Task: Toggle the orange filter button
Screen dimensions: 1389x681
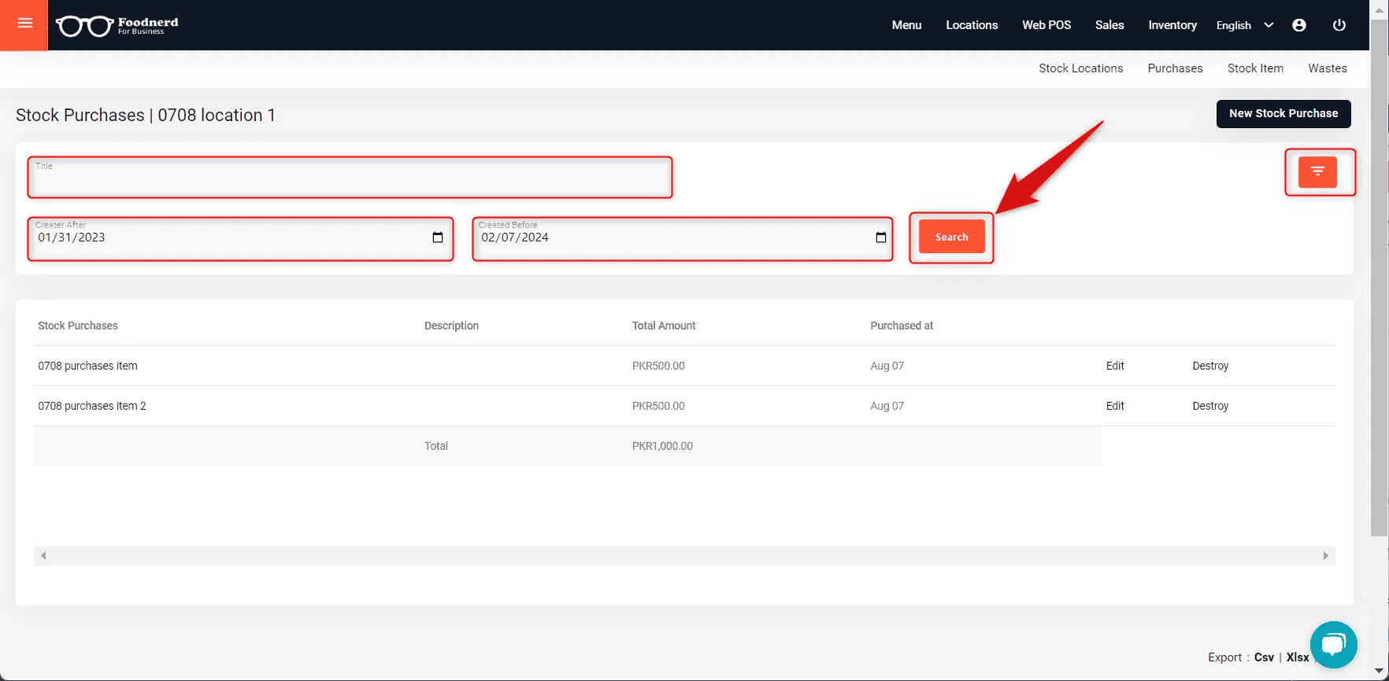Action: [1317, 172]
